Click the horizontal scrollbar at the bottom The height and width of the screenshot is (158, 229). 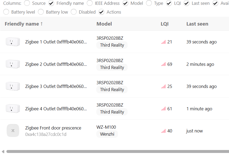coord(117,152)
